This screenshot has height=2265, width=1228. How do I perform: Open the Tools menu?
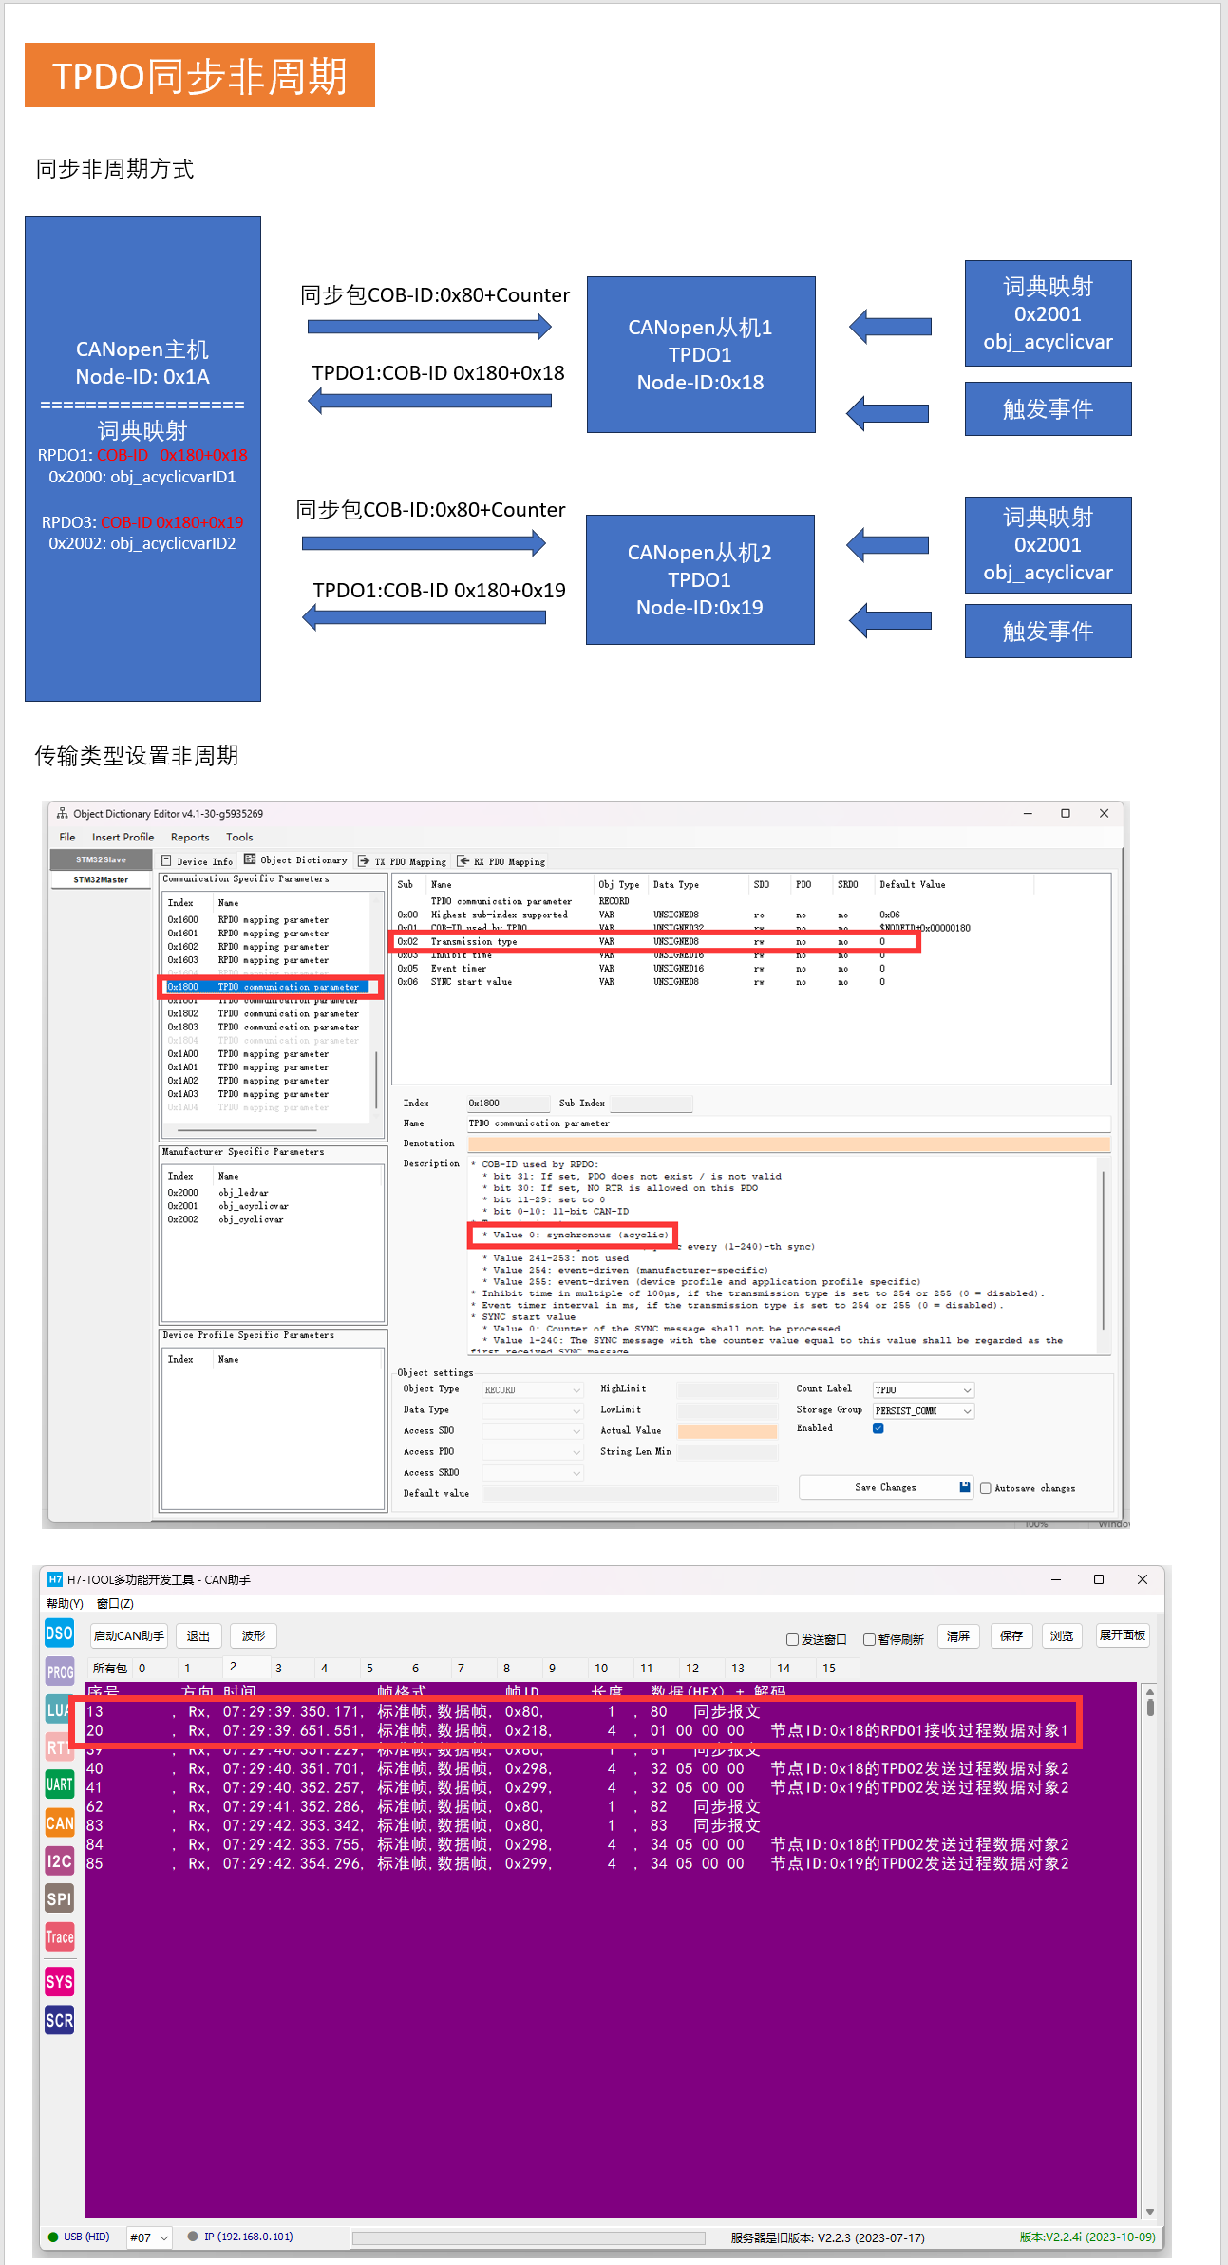[x=239, y=837]
